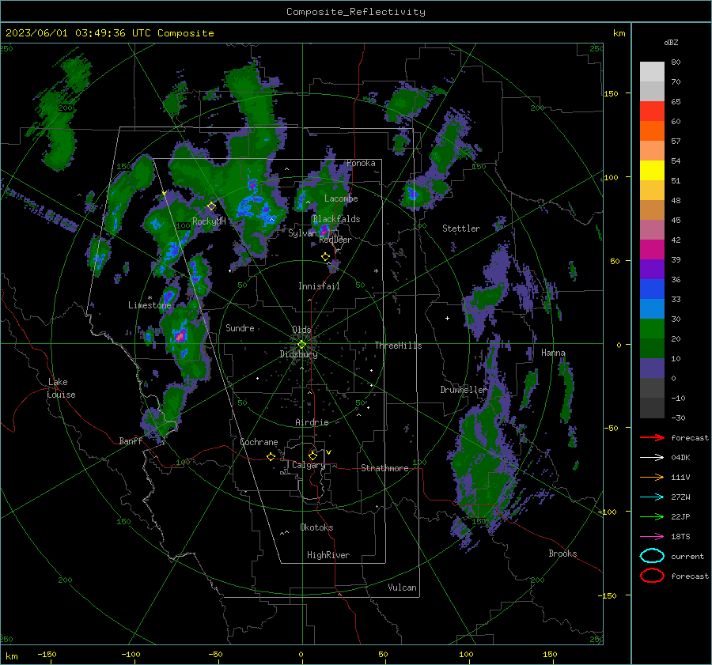Select the white 04DK arrow legend icon
The image size is (712, 665).
pos(652,457)
